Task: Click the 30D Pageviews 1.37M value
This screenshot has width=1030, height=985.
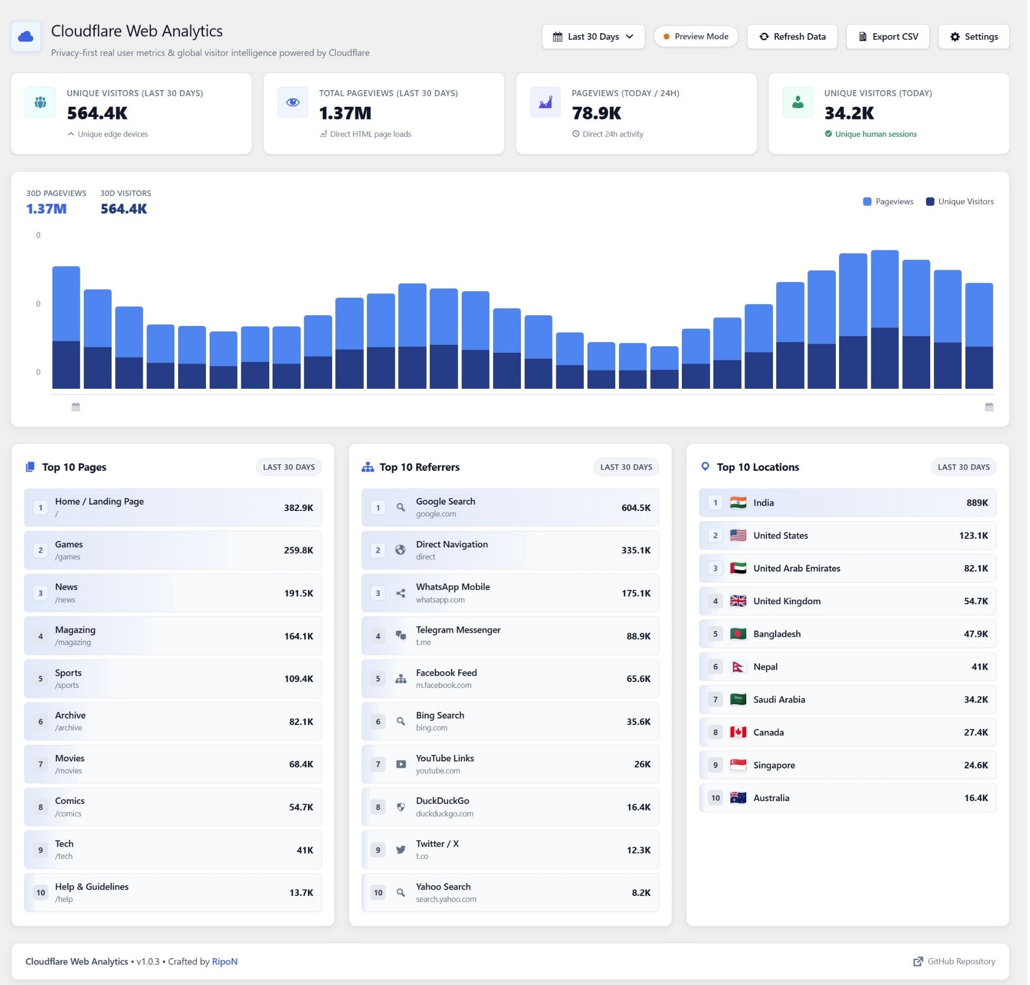Action: [x=47, y=209]
